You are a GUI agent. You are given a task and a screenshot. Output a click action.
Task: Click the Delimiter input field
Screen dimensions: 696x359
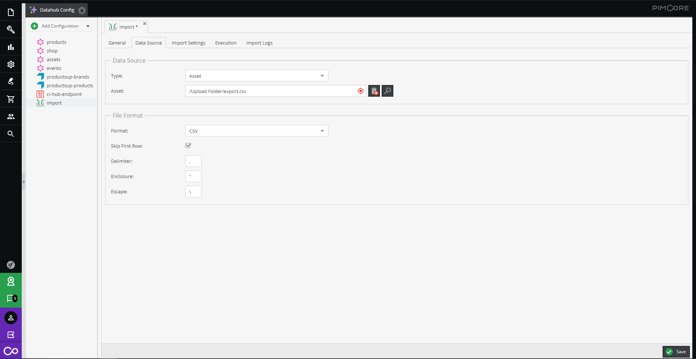(x=193, y=161)
